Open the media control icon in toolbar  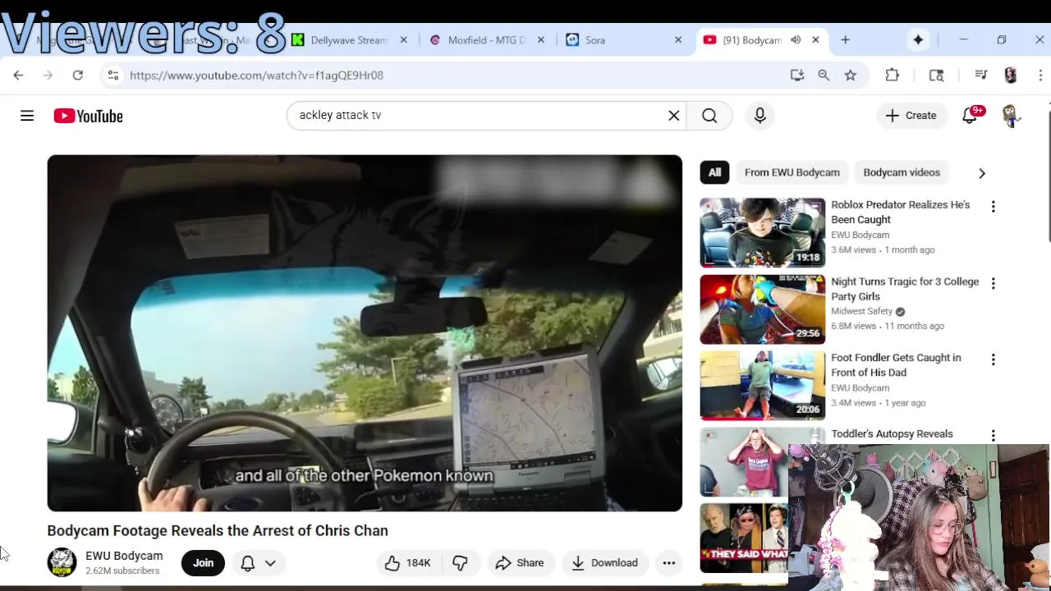pyautogui.click(x=981, y=76)
